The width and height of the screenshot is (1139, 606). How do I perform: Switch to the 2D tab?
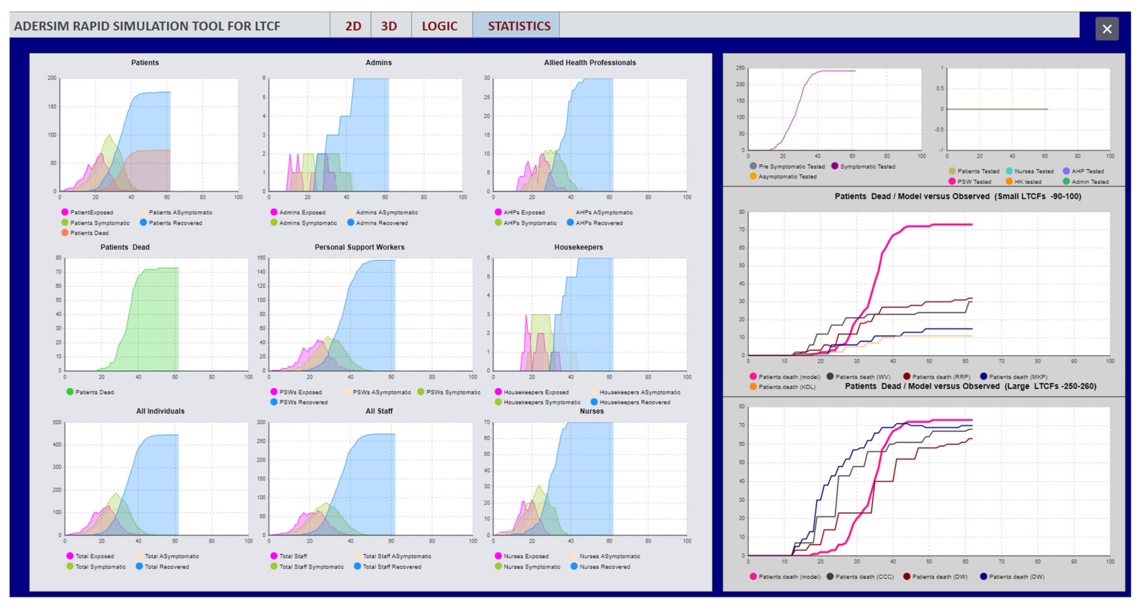(353, 26)
